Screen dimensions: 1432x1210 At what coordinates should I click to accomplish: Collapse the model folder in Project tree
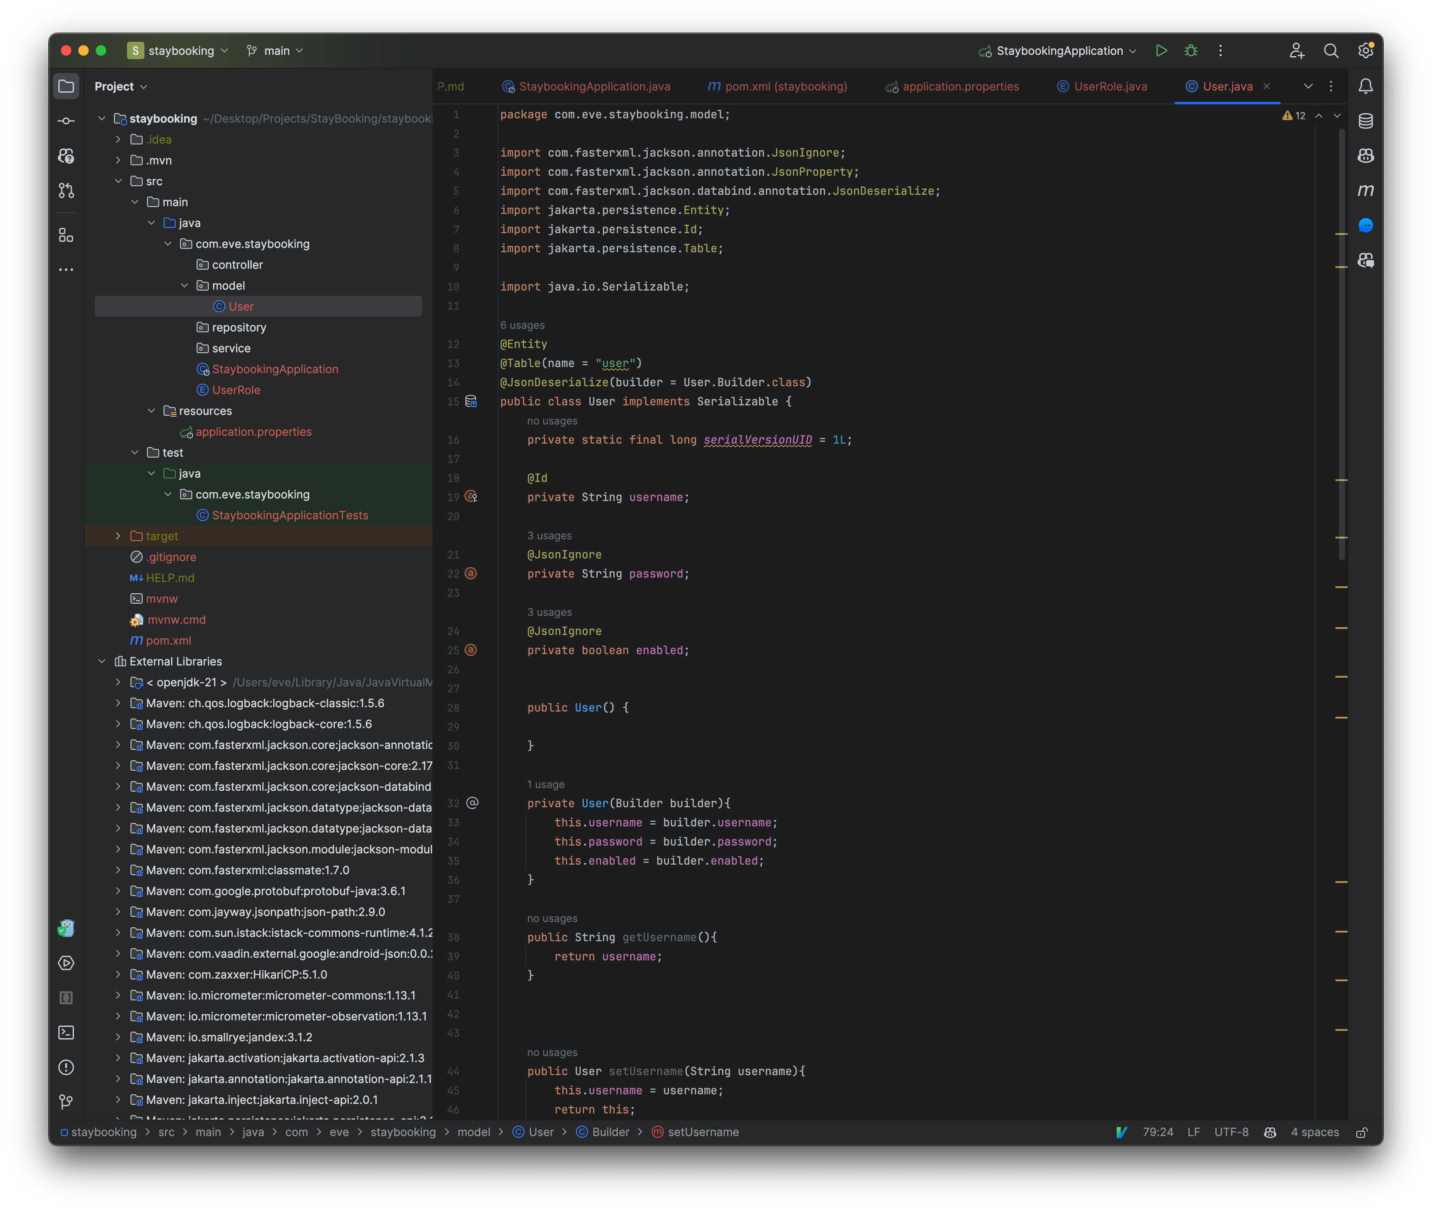pyautogui.click(x=184, y=285)
